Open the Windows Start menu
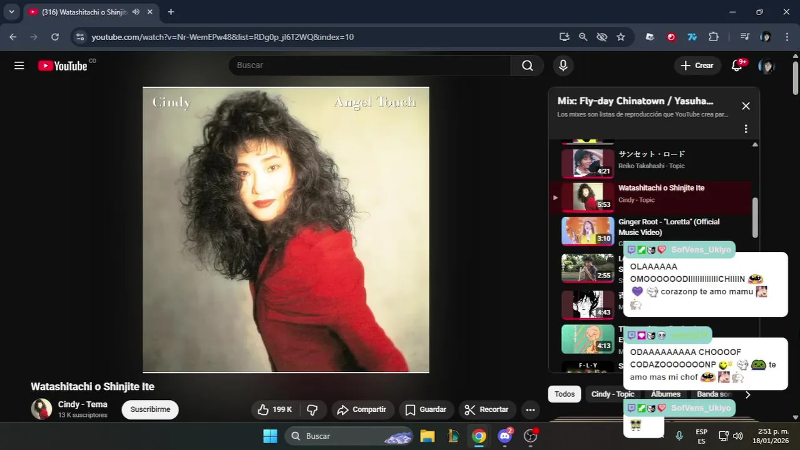Viewport: 800px width, 450px height. click(x=270, y=436)
